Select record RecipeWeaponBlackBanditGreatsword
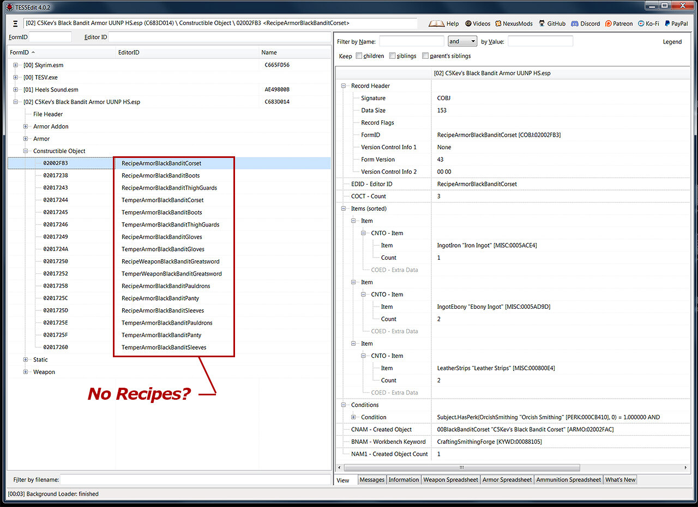Image resolution: width=698 pixels, height=507 pixels. point(171,261)
